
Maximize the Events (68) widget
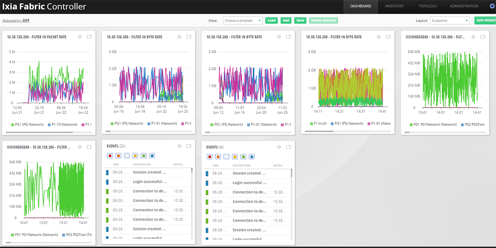[x=288, y=147]
